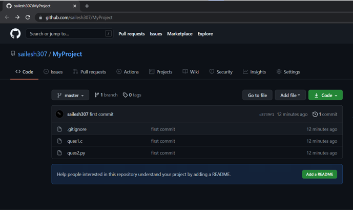Open Marketplace in top navigation
The image size is (353, 210).
(180, 33)
